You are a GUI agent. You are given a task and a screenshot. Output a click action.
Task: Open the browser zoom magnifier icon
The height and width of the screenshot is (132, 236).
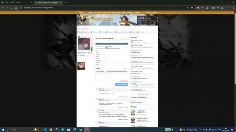click(188, 8)
